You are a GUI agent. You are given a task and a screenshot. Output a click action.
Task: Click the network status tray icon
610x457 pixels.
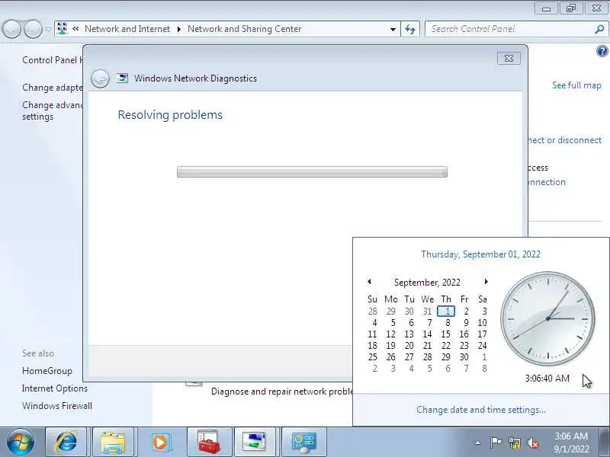click(514, 443)
